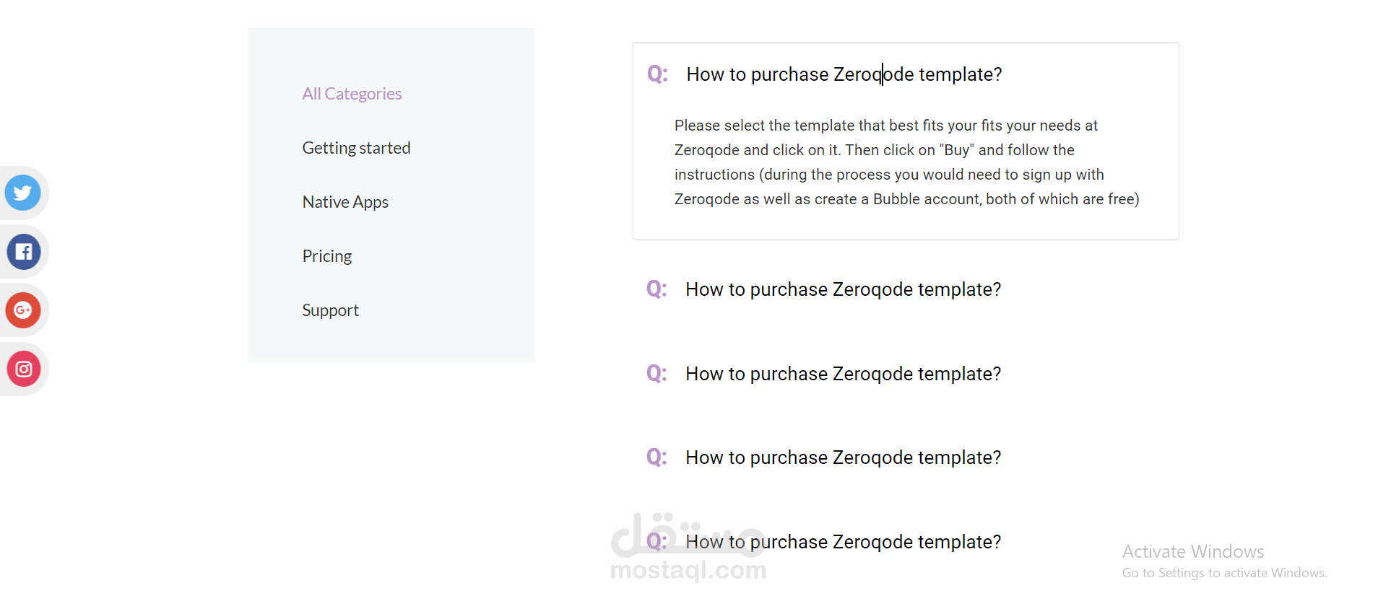Open the Instagram social icon

click(23, 369)
